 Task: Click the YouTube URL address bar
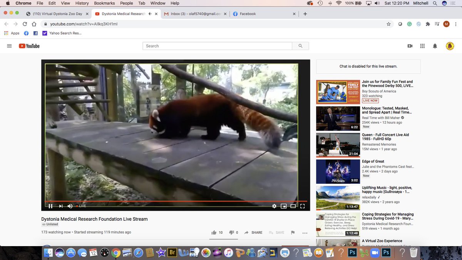click(x=216, y=24)
